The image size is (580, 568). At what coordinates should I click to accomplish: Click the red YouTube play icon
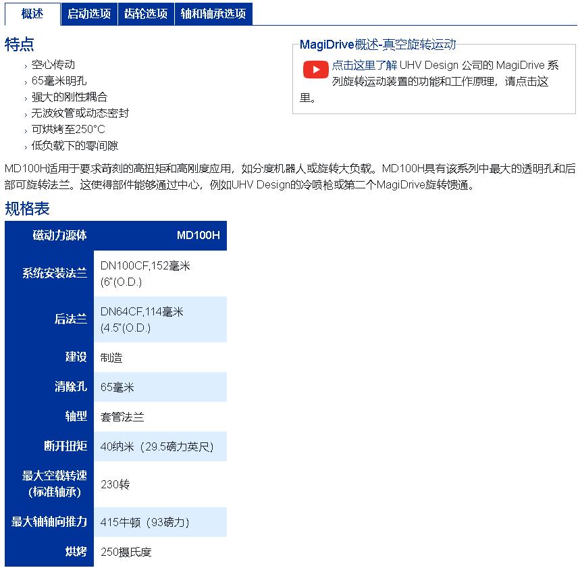315,70
